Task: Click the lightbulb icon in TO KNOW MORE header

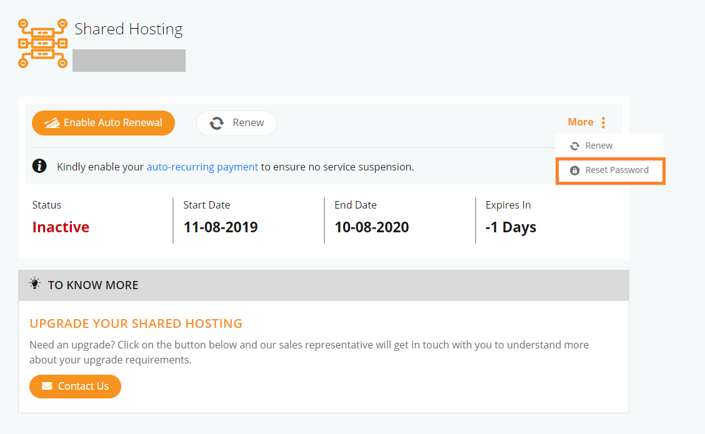Action: (x=34, y=284)
